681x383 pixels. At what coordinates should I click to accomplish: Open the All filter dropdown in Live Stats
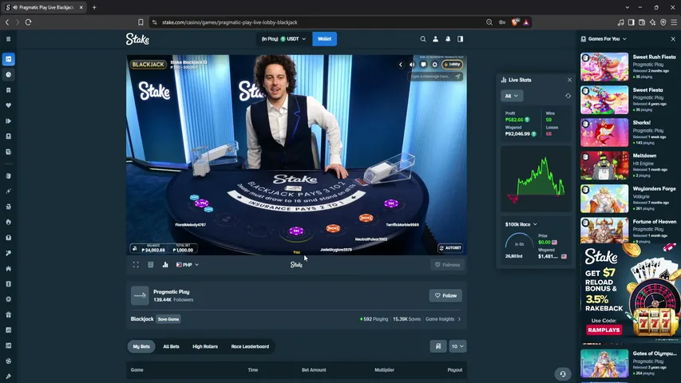click(512, 96)
